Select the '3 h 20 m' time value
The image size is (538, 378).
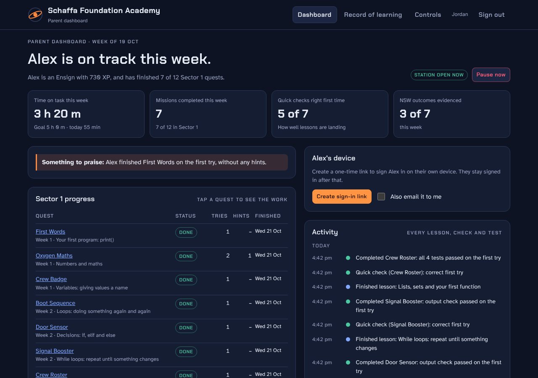click(57, 114)
